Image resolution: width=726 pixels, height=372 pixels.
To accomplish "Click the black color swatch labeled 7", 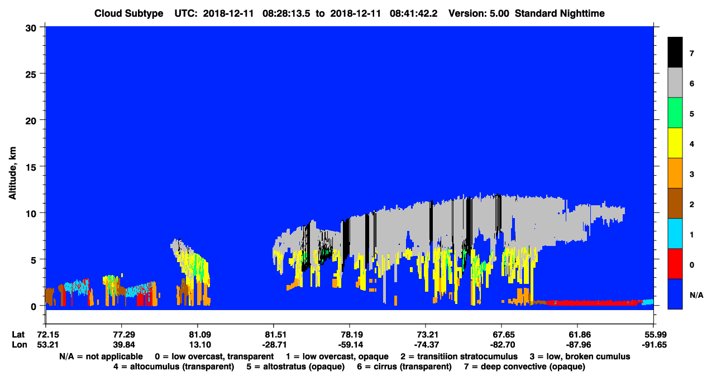I will click(x=675, y=52).
